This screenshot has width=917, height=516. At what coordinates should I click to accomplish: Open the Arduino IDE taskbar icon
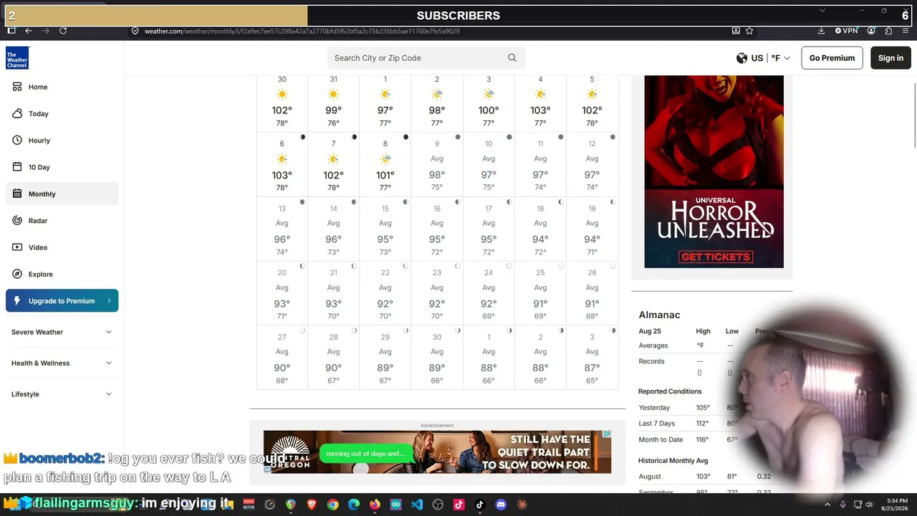point(396,505)
